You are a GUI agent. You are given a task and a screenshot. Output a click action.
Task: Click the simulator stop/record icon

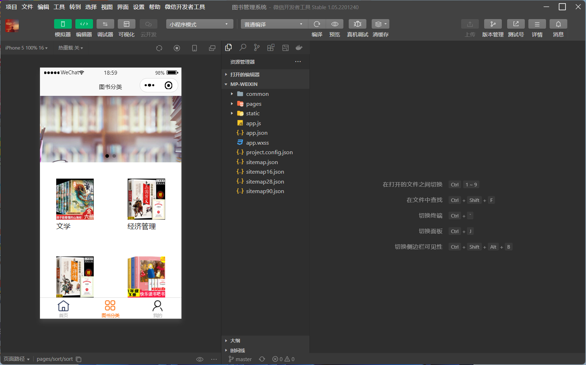177,48
